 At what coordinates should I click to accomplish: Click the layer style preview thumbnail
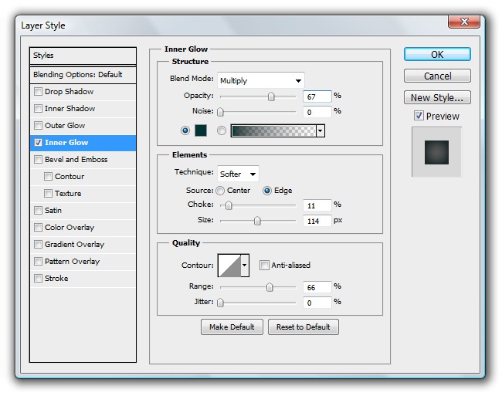point(436,152)
